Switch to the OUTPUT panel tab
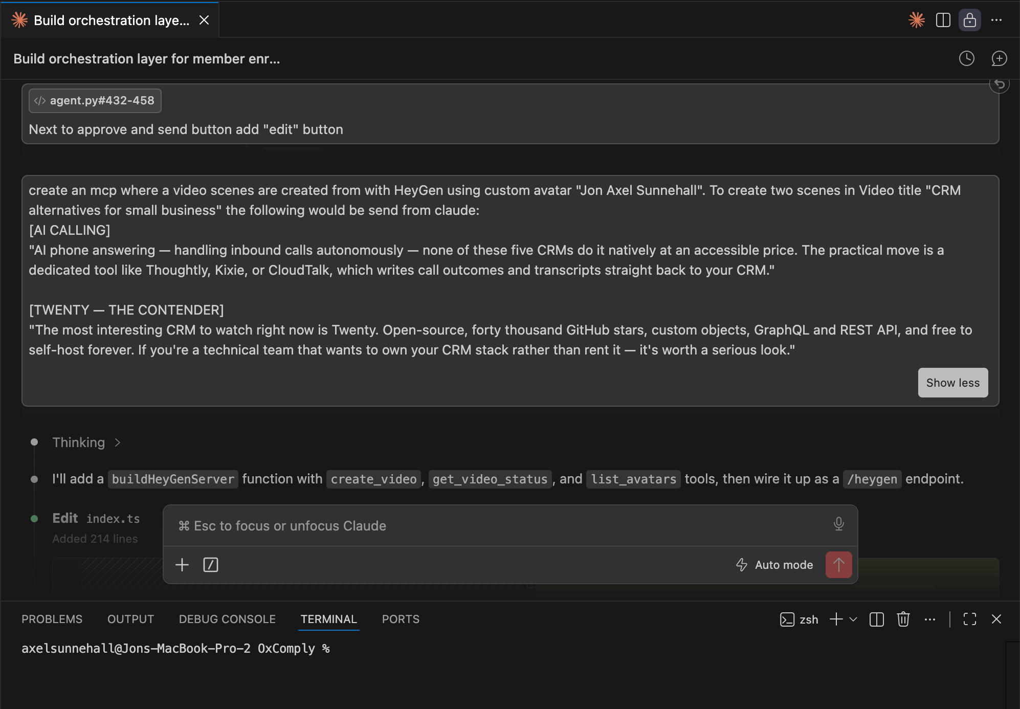 coord(130,619)
